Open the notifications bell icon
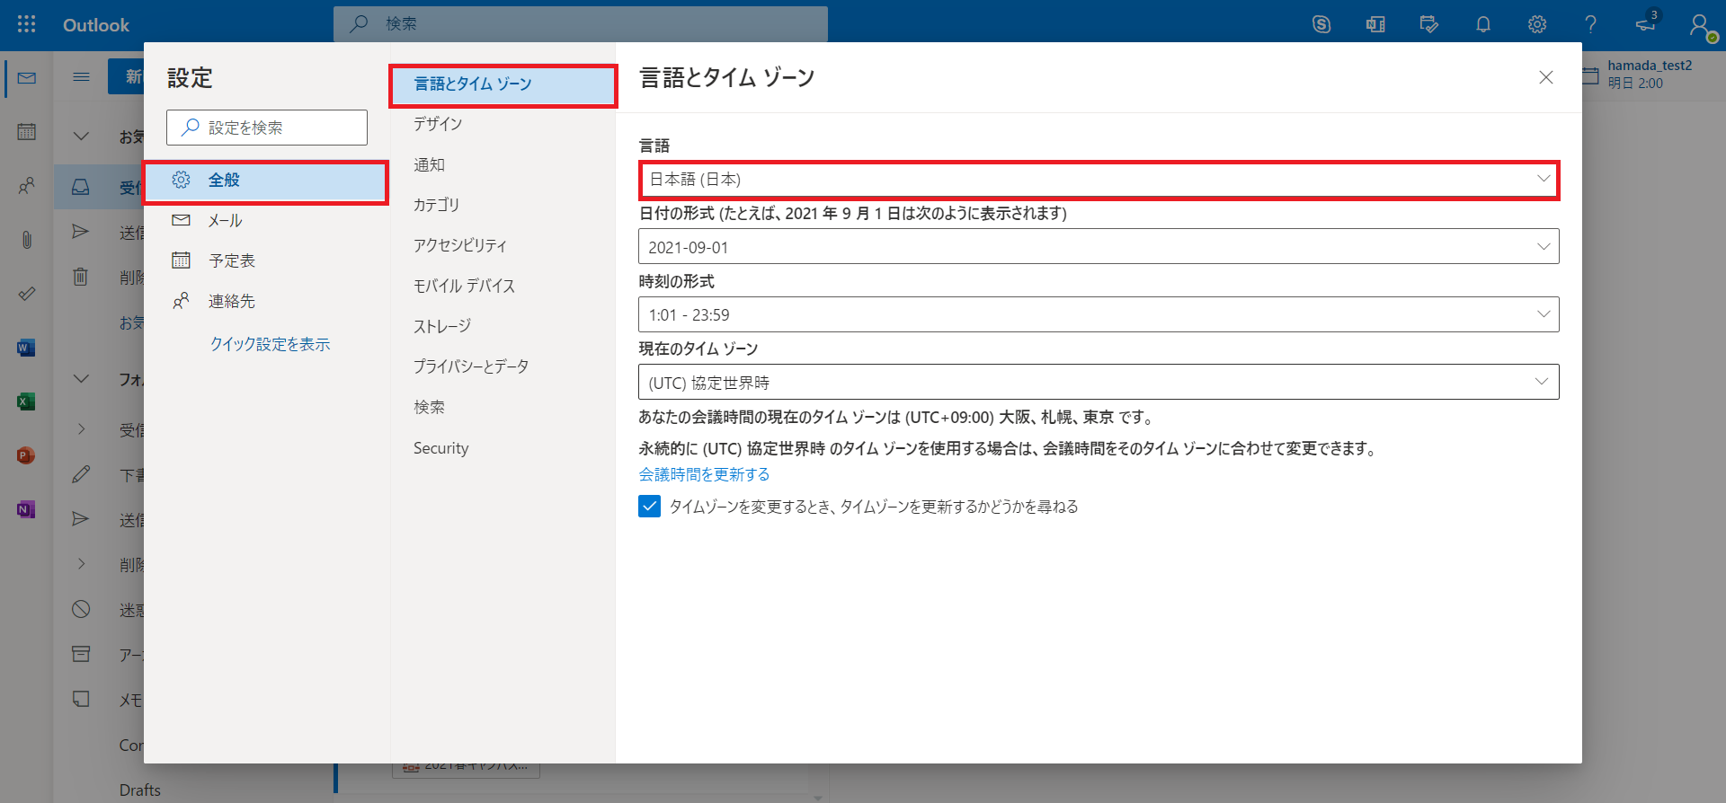The height and width of the screenshot is (803, 1726). click(1483, 24)
